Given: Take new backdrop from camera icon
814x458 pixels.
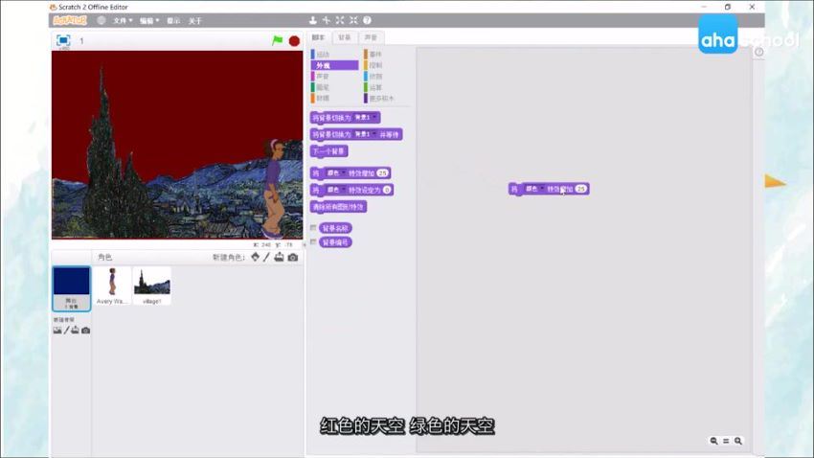Looking at the screenshot, I should (x=85, y=331).
